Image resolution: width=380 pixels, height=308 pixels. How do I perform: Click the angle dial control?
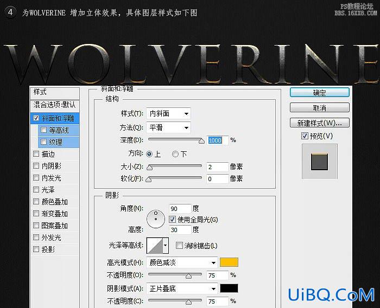click(156, 219)
